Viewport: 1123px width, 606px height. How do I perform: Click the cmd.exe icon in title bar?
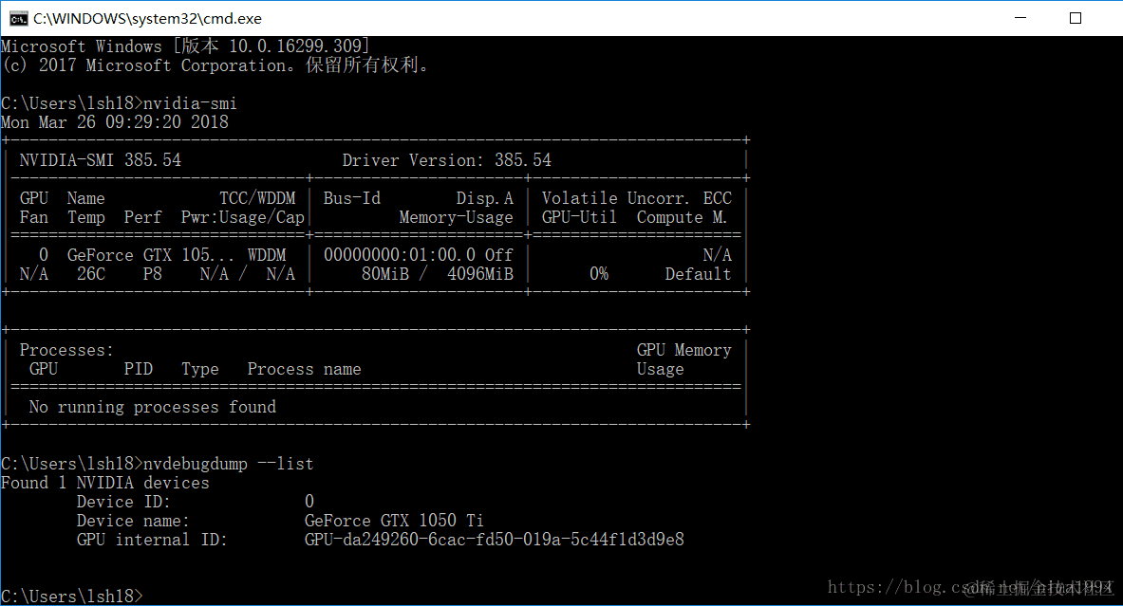click(19, 19)
